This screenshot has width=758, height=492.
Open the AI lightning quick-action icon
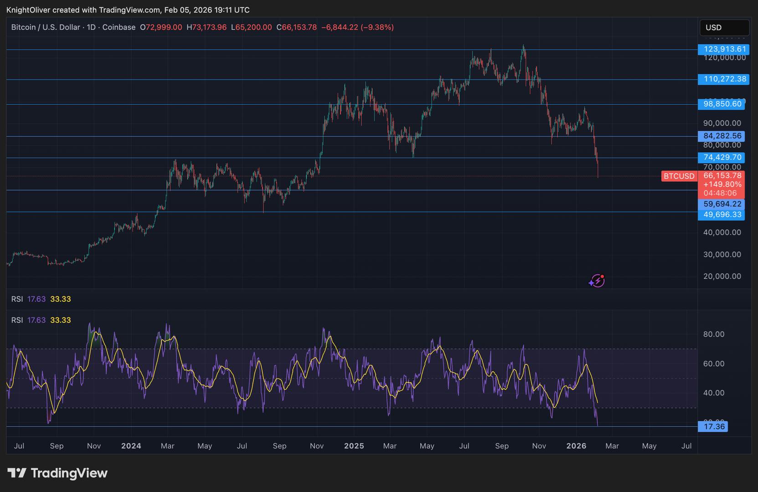[596, 281]
